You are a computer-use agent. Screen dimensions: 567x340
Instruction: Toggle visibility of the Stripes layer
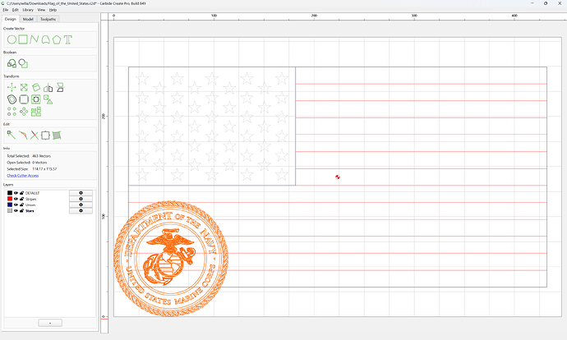coord(16,199)
